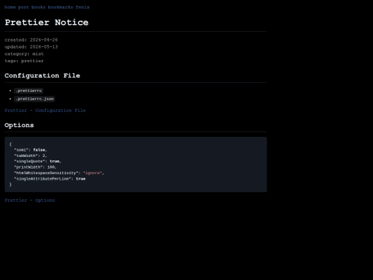Image resolution: width=373 pixels, height=280 pixels.
Task: Follow the Prettier - Options link
Action: coord(30,200)
